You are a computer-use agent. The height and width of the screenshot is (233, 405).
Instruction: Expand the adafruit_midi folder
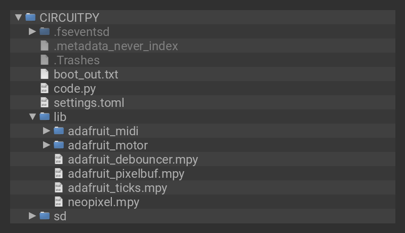click(47, 131)
